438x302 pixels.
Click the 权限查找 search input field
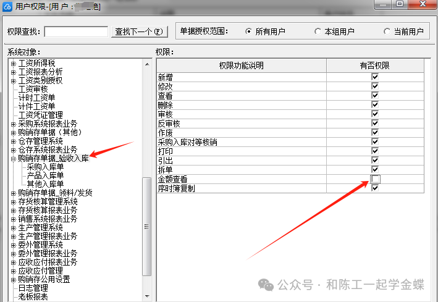coord(77,31)
